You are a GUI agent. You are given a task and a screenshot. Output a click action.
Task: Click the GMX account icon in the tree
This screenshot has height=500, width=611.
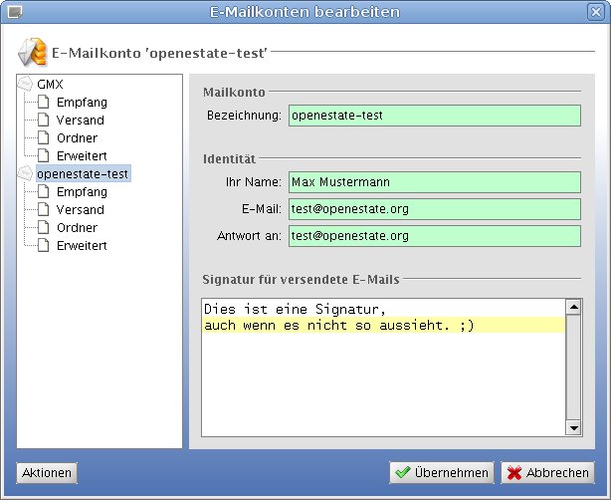[26, 85]
